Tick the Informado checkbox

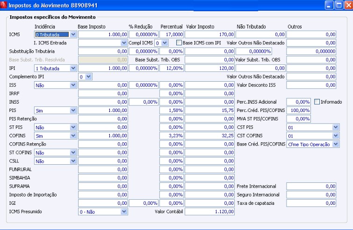(x=317, y=102)
